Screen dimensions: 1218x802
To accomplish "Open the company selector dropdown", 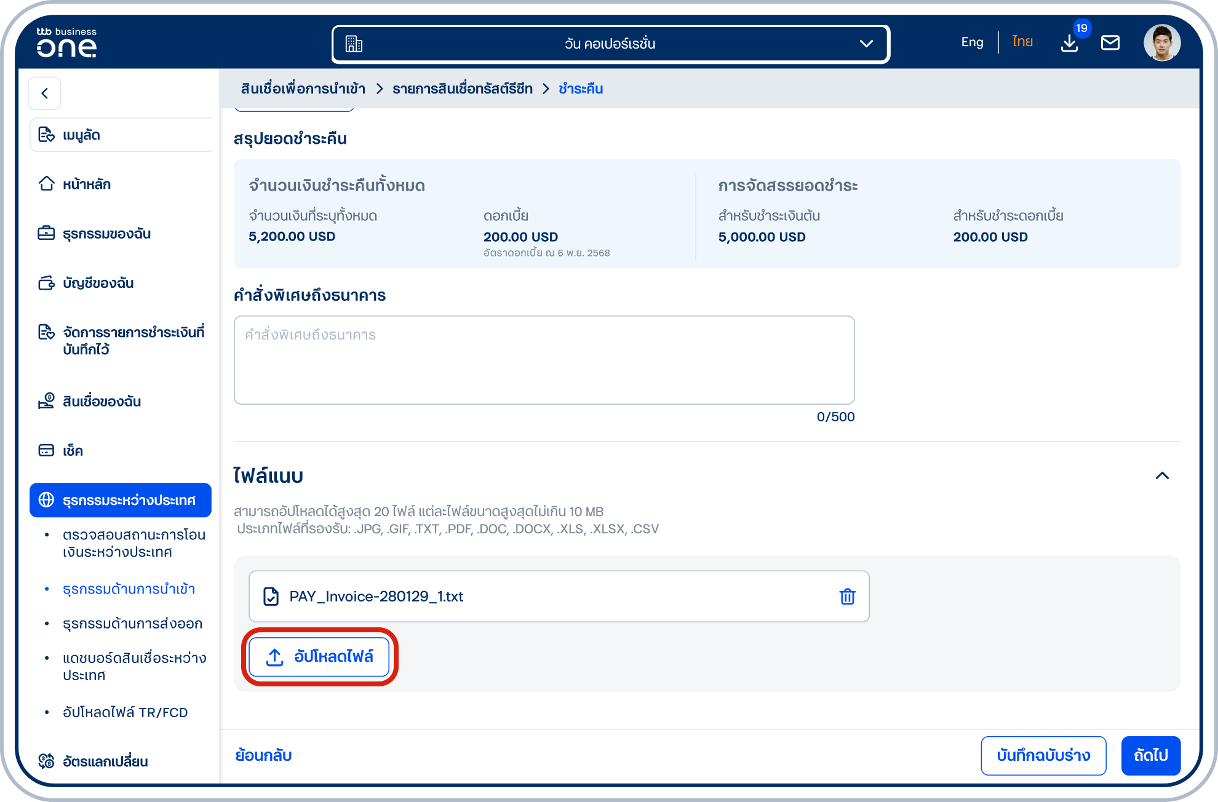I will click(610, 44).
